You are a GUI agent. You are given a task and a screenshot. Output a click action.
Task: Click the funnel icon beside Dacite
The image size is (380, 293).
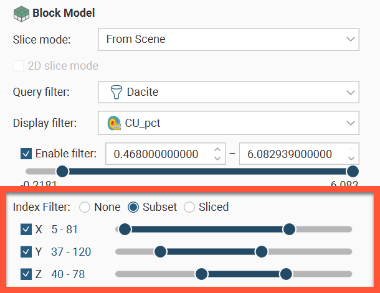(115, 92)
